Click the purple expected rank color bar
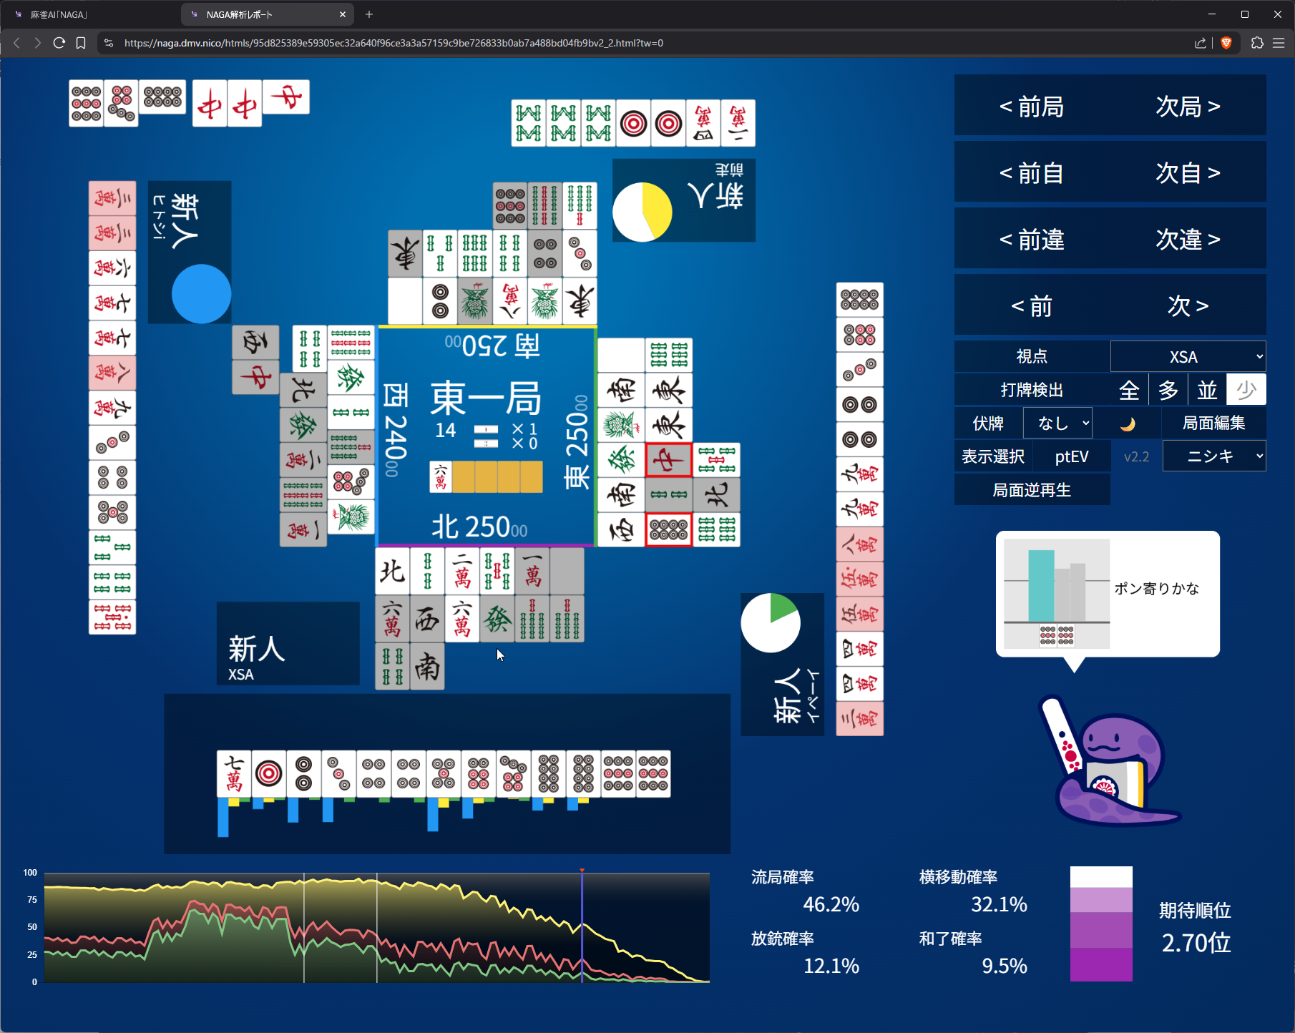Screen dimensions: 1295x1033 pyautogui.click(x=1101, y=924)
